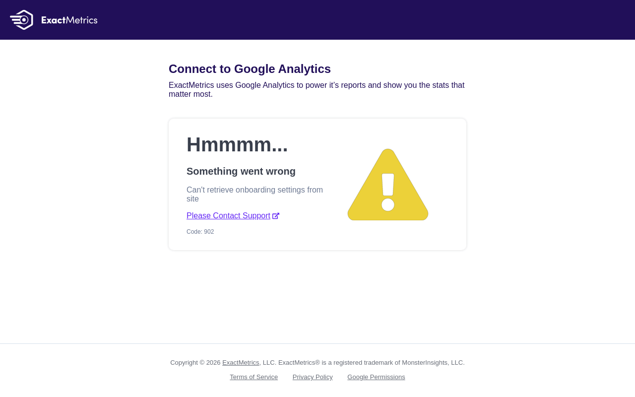This screenshot has height=397, width=635.
Task: Click the MonsterInsights, LLC trademark text
Action: [x=433, y=363]
